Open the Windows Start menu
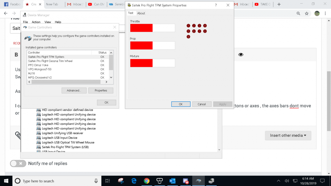The height and width of the screenshot is (186, 331). point(6,181)
